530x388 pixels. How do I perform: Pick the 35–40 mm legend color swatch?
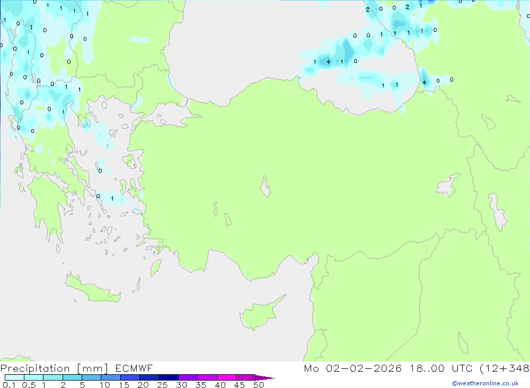207,377
